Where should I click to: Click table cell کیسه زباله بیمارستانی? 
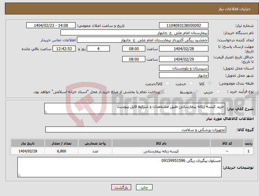(x=161, y=151)
